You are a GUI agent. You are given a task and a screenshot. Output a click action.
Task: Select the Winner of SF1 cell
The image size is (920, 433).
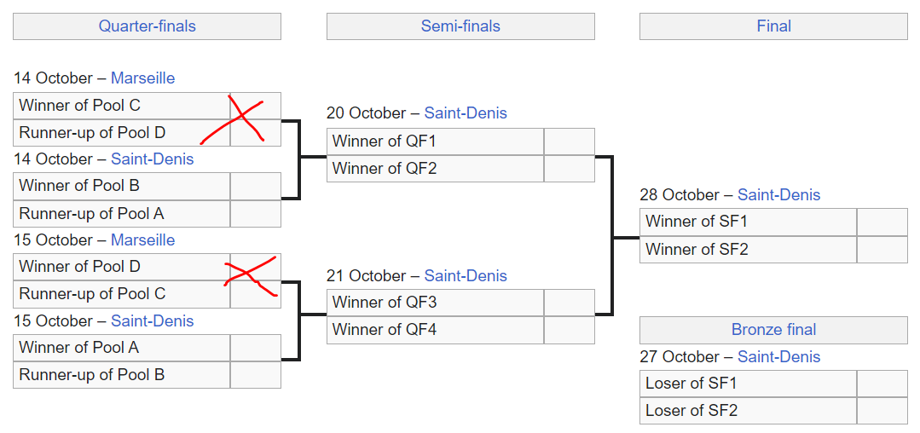pyautogui.click(x=748, y=222)
